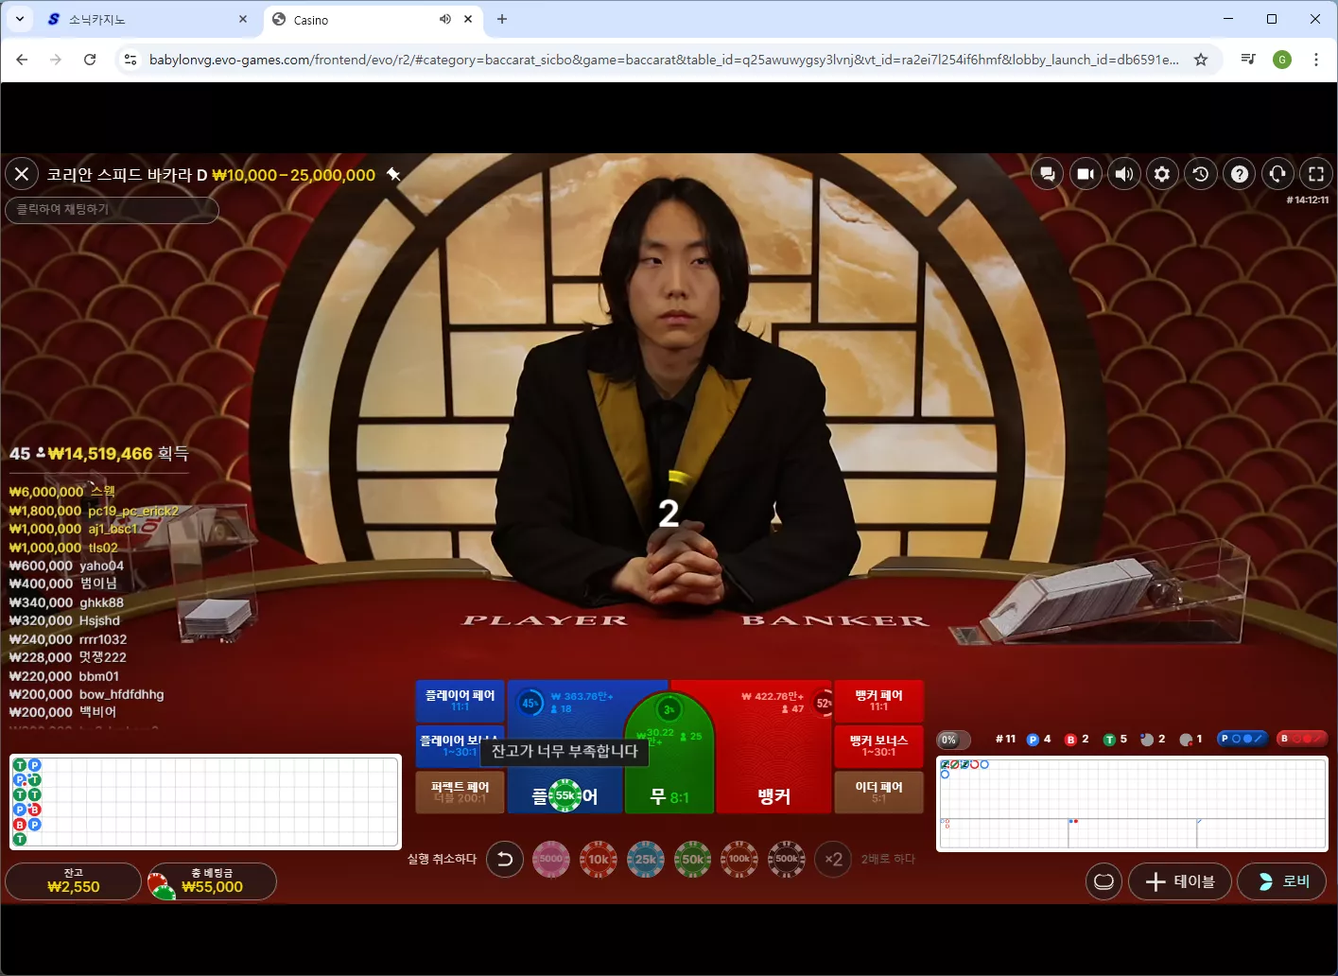
Task: Switch to the 소닉카지노 browser tab
Action: [147, 20]
